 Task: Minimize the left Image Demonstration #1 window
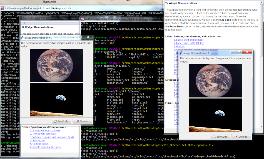(75, 37)
